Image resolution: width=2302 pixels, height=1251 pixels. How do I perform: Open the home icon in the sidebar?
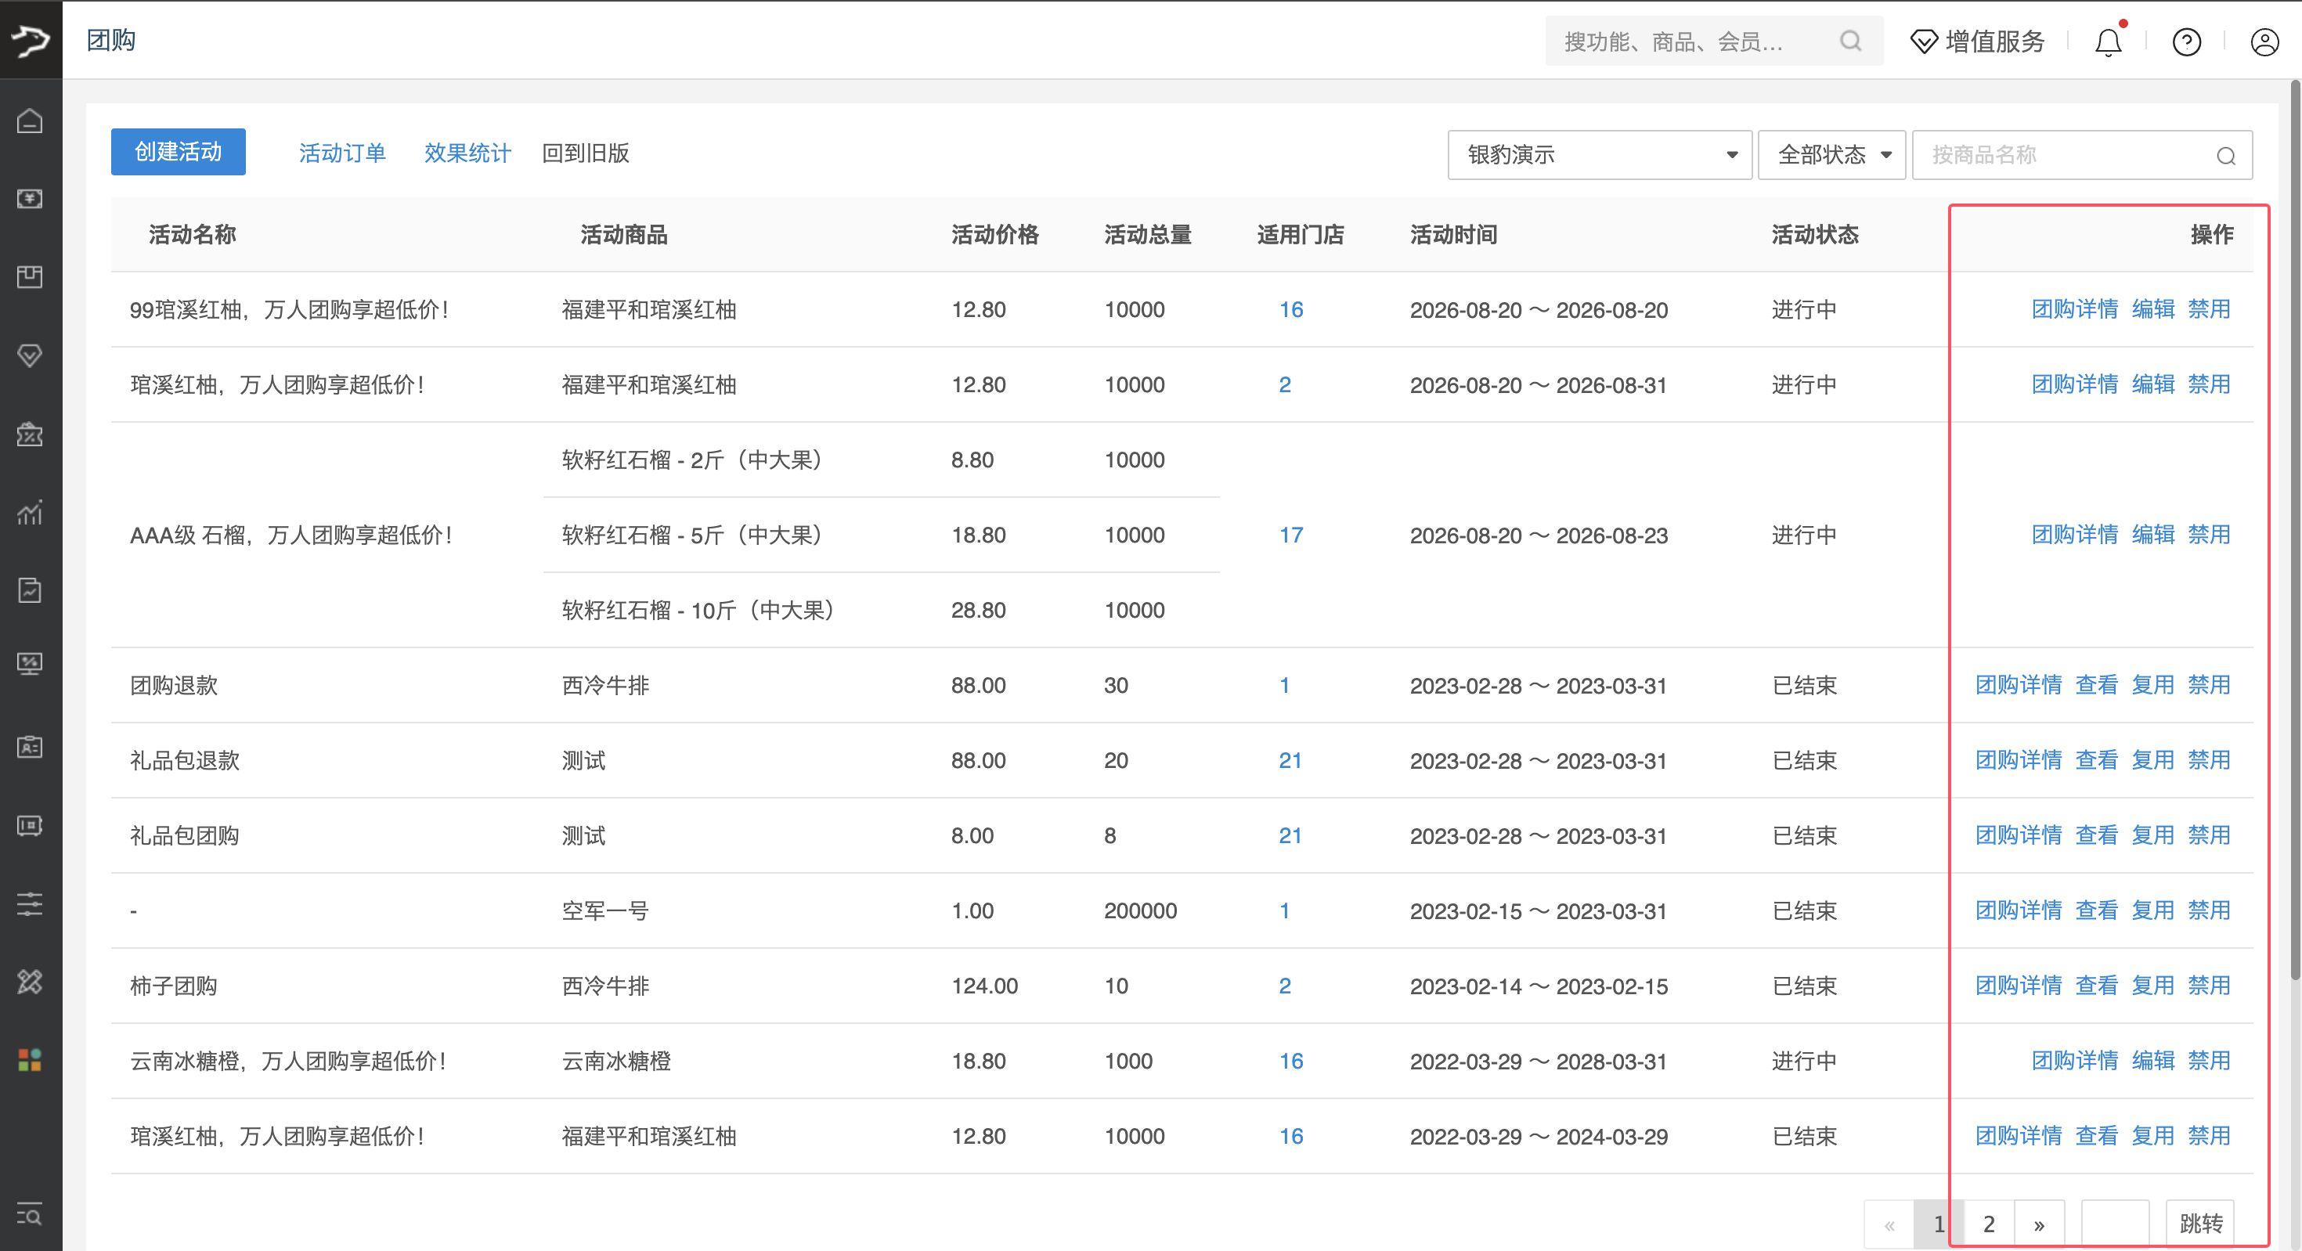[30, 121]
